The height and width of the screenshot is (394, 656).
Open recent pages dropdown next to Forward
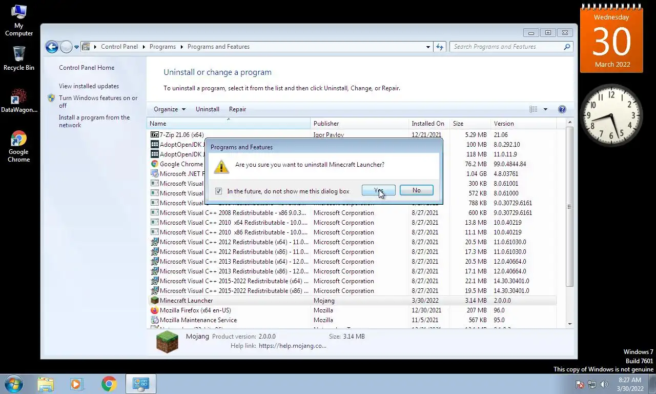tap(76, 47)
